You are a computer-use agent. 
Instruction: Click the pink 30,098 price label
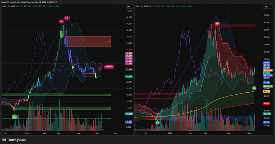click(x=129, y=53)
